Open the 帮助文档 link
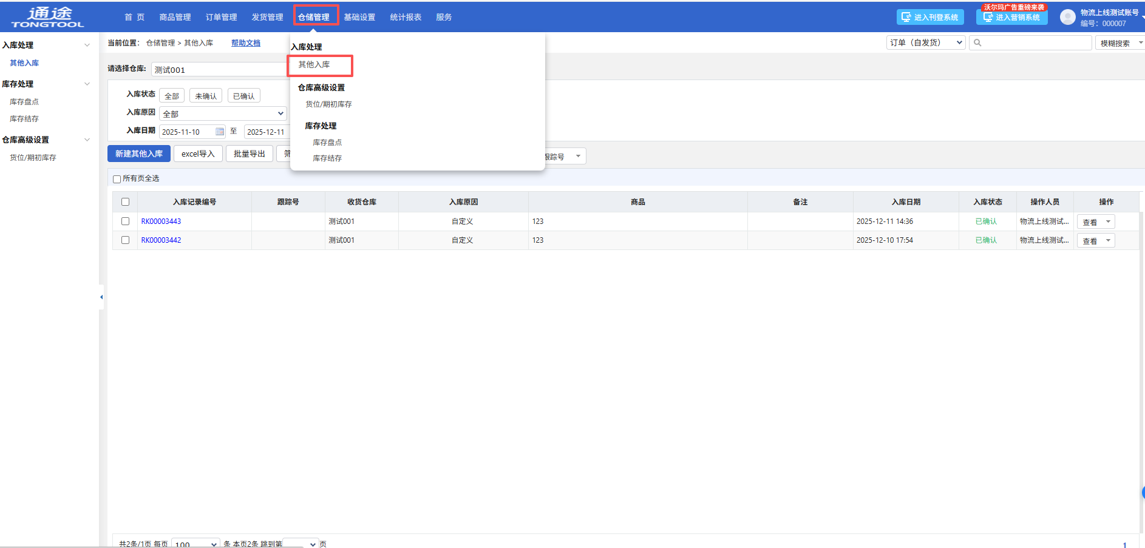1145x548 pixels. tap(246, 43)
